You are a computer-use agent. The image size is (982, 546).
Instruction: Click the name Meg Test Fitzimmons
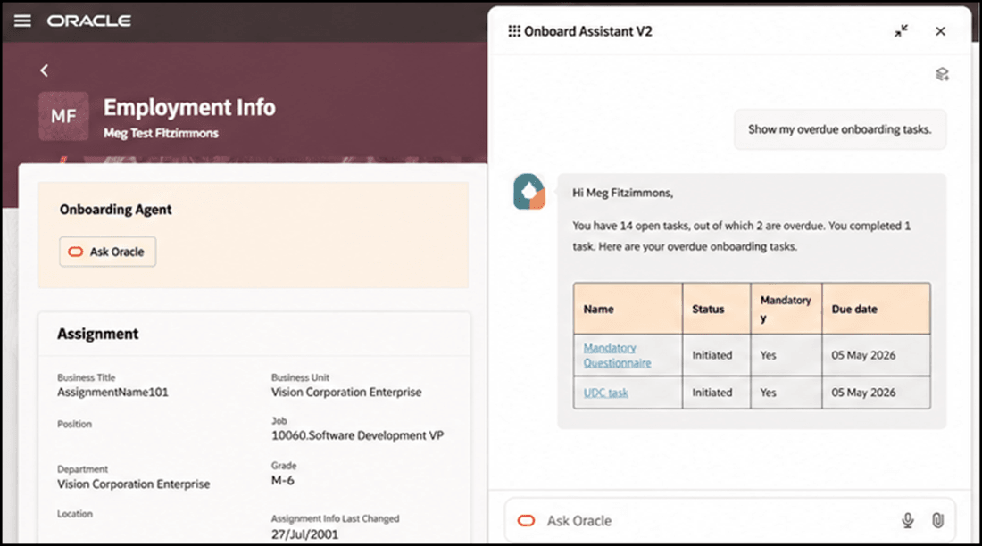[161, 133]
